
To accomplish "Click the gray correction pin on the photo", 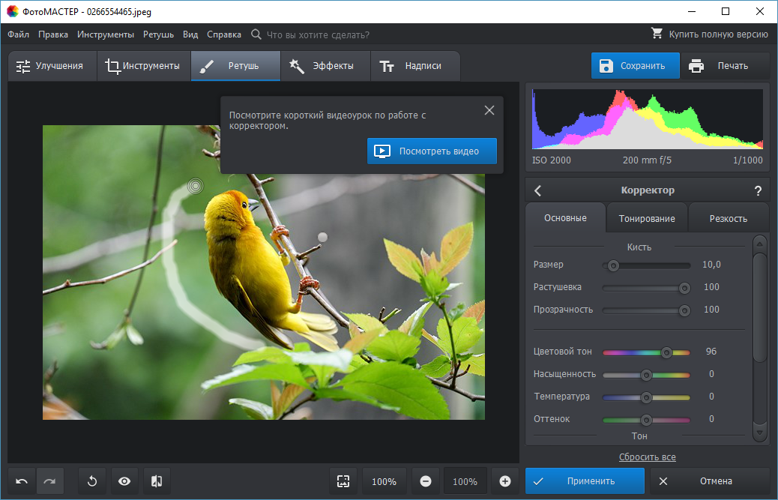I will pyautogui.click(x=322, y=237).
